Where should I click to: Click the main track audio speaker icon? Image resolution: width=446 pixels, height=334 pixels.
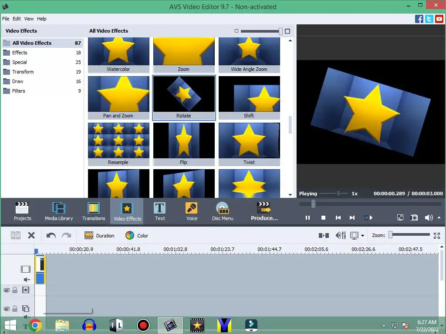click(27, 280)
